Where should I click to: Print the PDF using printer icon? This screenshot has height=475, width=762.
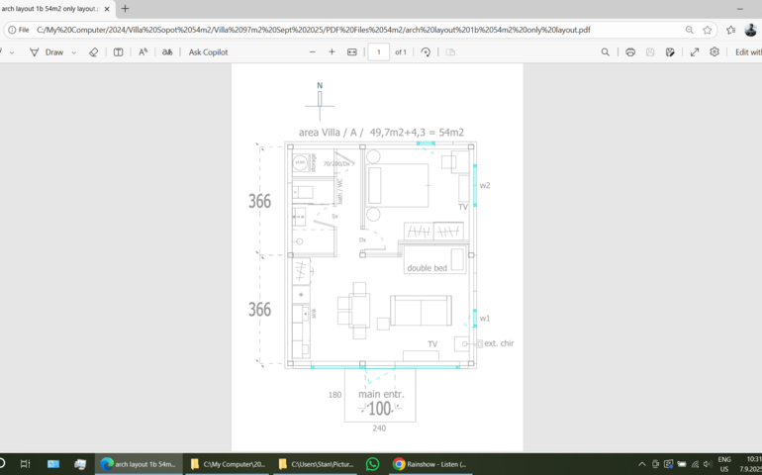tap(630, 51)
